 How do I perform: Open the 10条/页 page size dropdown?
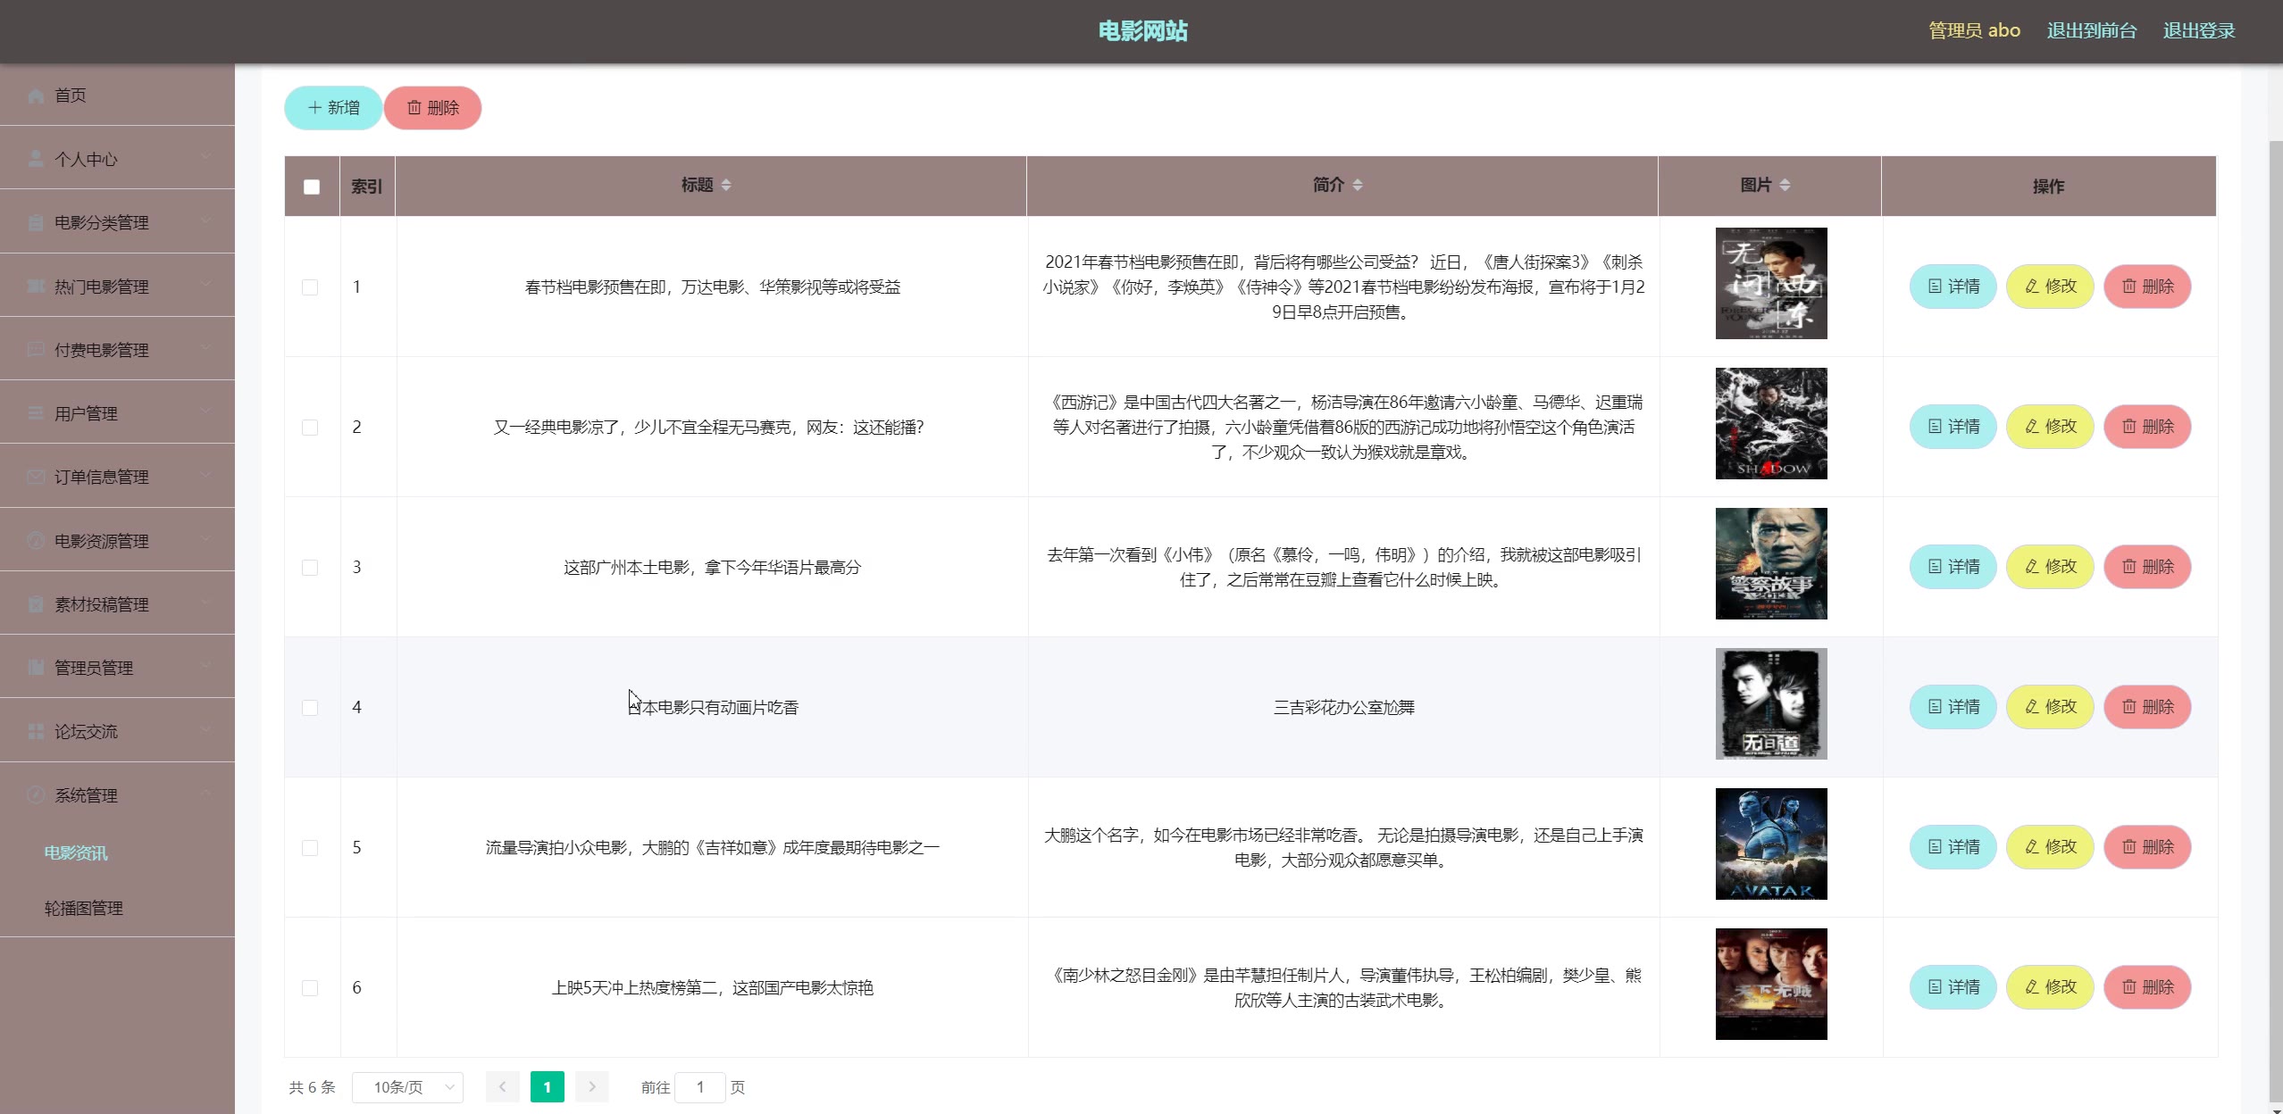[x=407, y=1086]
